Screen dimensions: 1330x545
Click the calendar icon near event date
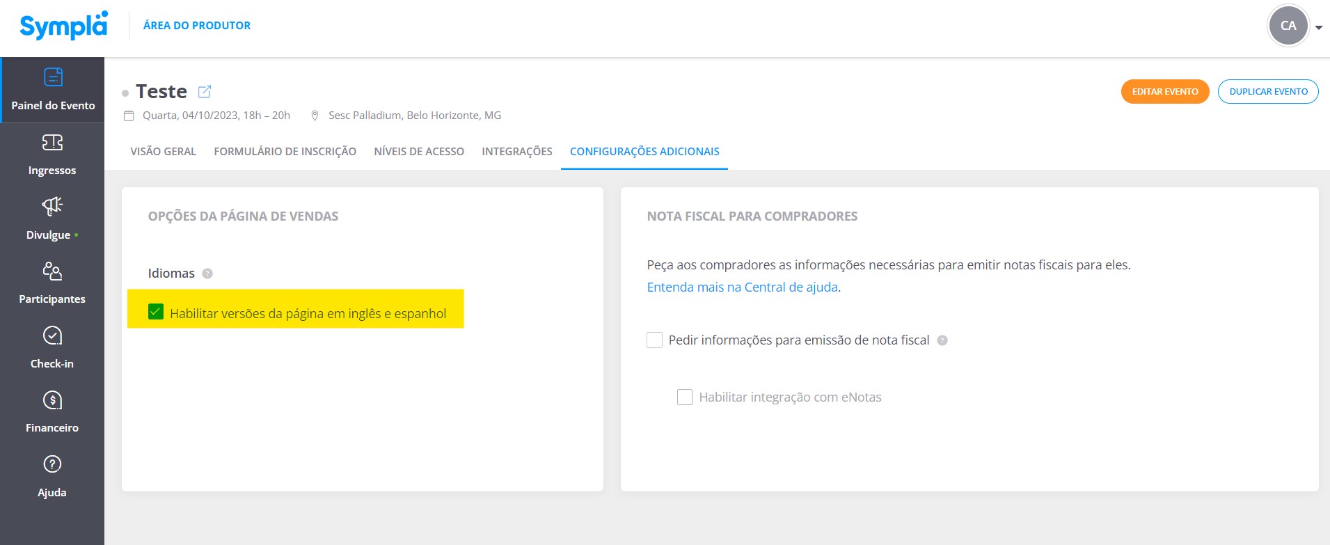pos(129,116)
